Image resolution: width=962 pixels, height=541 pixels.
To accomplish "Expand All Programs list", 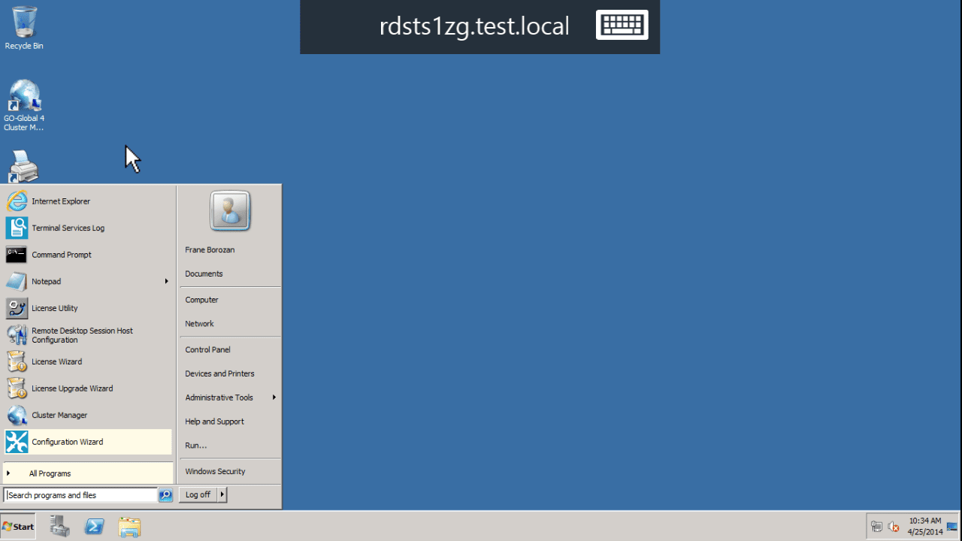I will click(88, 473).
